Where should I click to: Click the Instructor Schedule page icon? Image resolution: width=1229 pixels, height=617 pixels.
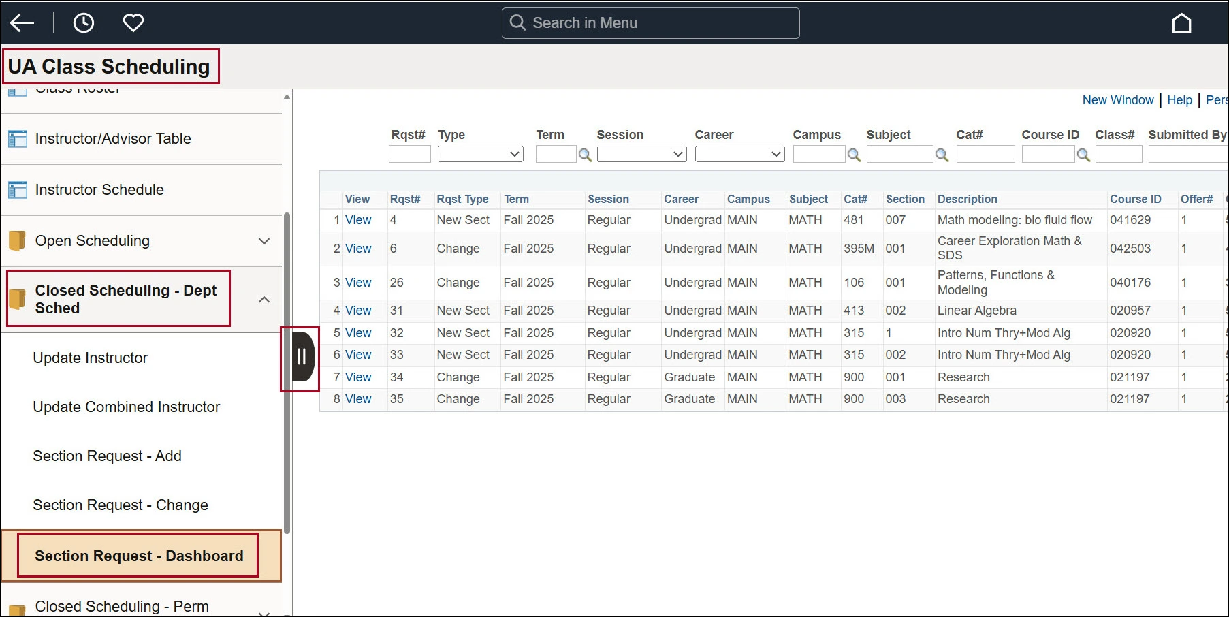(18, 190)
